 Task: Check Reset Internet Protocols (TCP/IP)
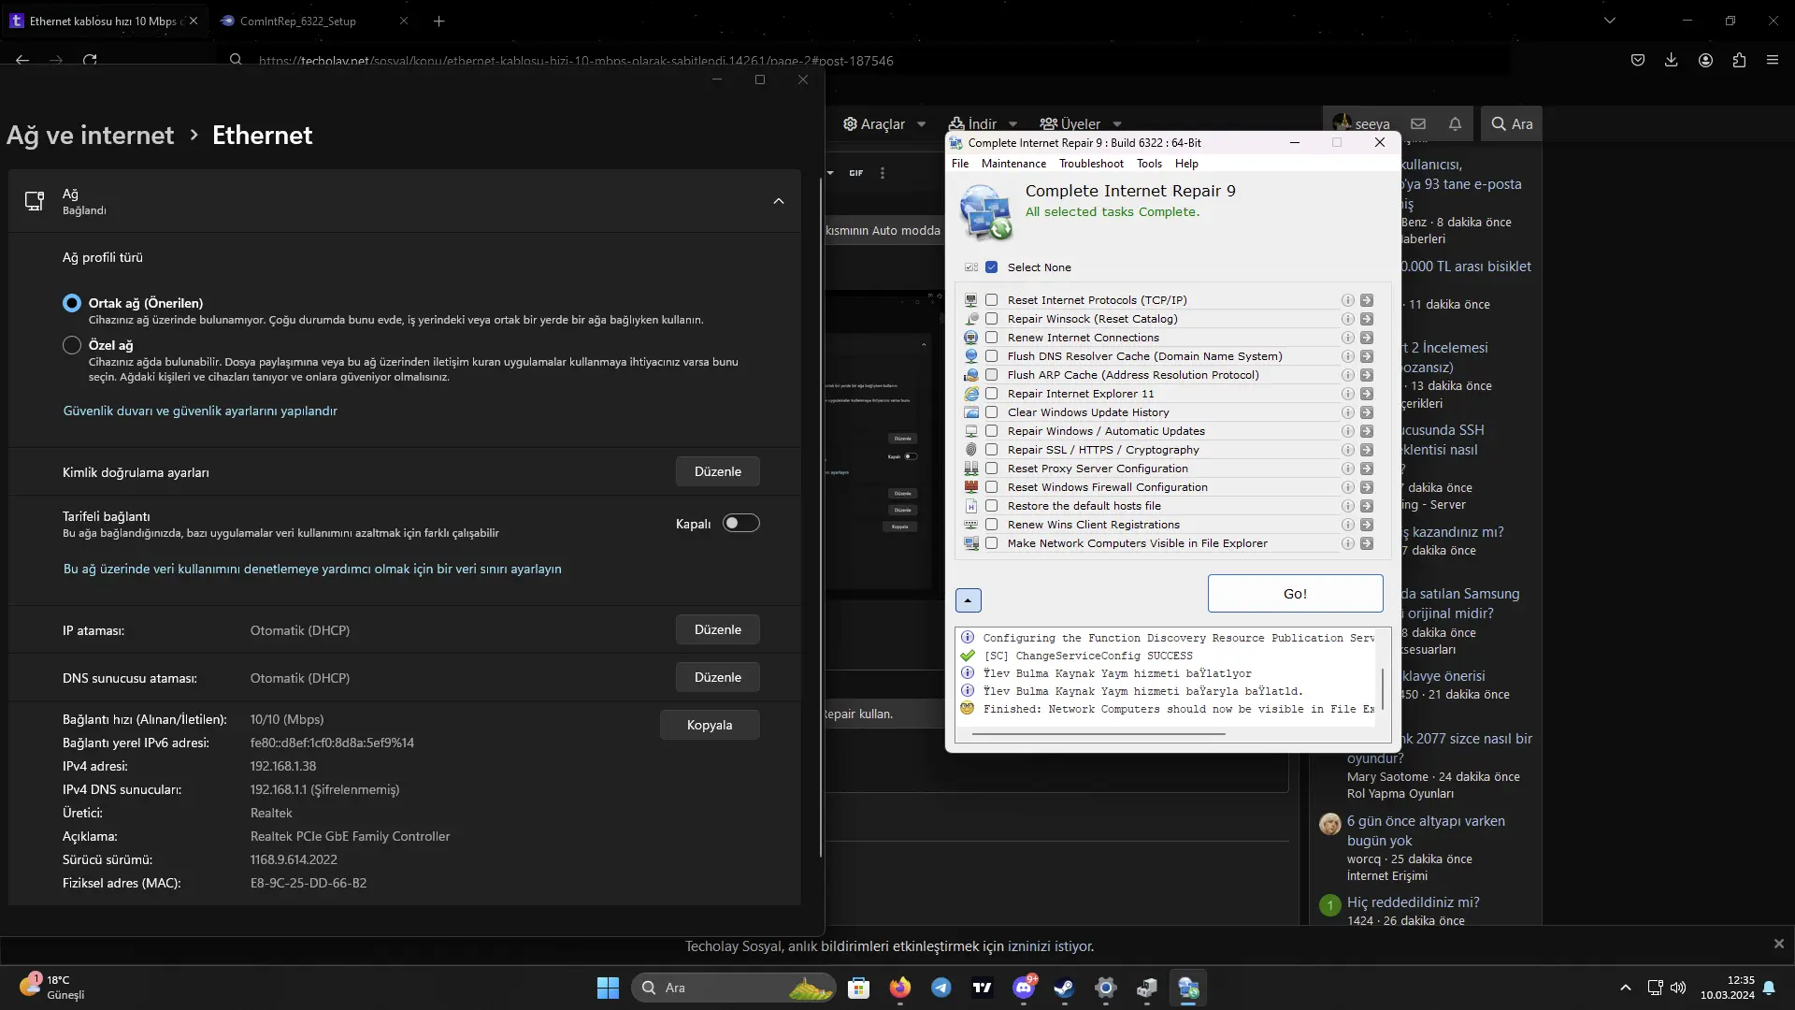(992, 300)
